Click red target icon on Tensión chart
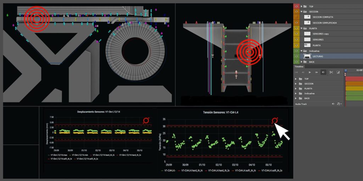Image resolution: width=363 pixels, height=181 pixels. pyautogui.click(x=275, y=121)
